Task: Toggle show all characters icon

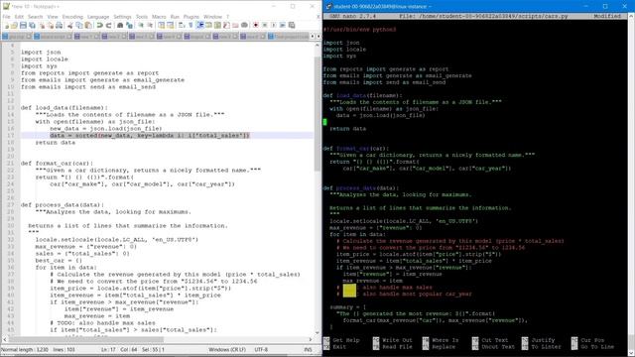Action: (190, 25)
